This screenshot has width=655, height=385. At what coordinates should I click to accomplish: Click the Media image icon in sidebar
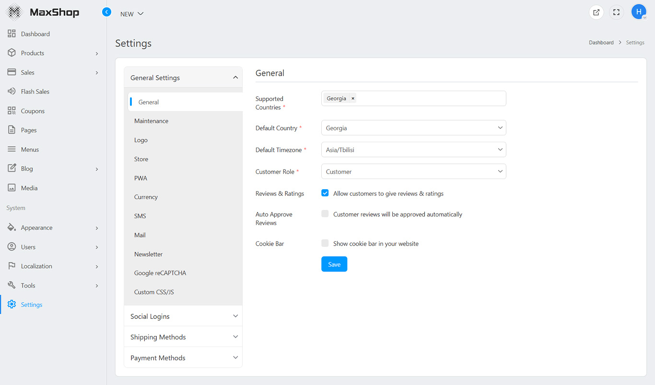12,188
